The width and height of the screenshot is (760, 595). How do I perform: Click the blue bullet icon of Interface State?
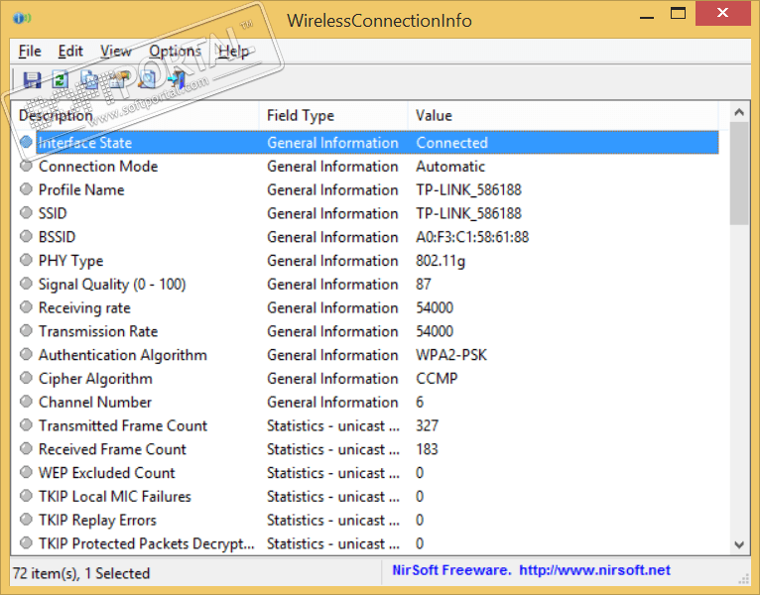click(26, 142)
